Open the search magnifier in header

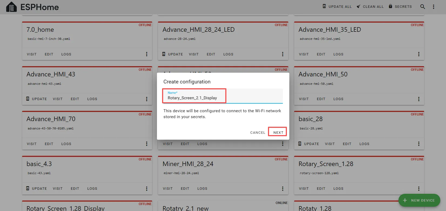[x=422, y=7]
